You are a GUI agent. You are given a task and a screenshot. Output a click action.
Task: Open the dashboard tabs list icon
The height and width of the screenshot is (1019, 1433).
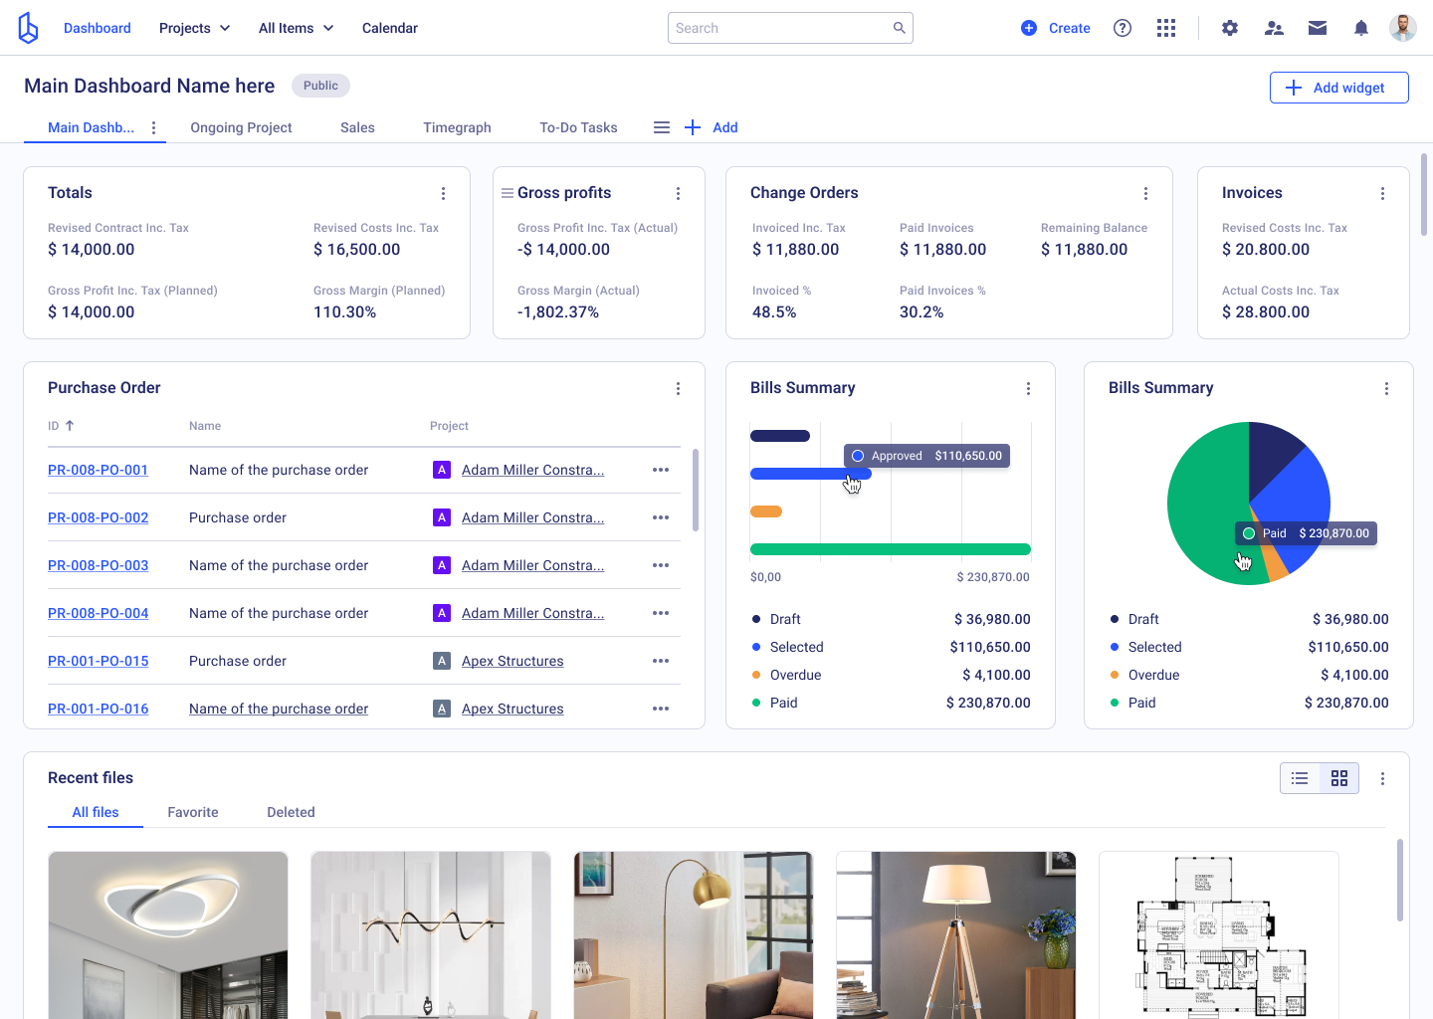(x=661, y=127)
